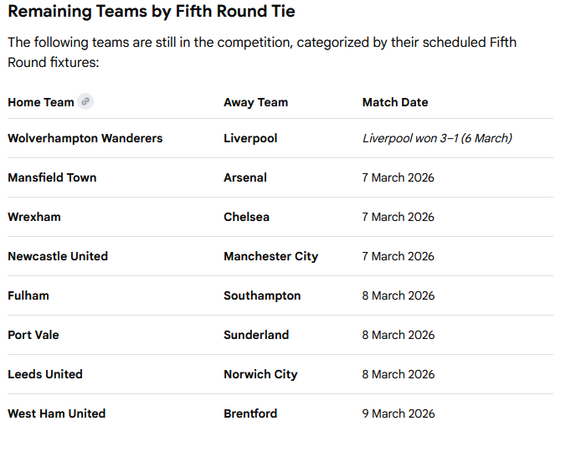This screenshot has width=571, height=457.
Task: Select Newcastle United in the table
Action: [58, 256]
